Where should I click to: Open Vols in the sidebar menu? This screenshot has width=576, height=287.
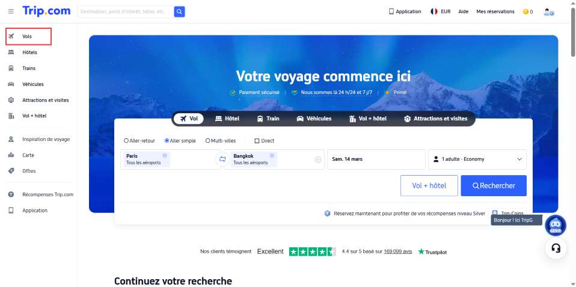click(28, 36)
